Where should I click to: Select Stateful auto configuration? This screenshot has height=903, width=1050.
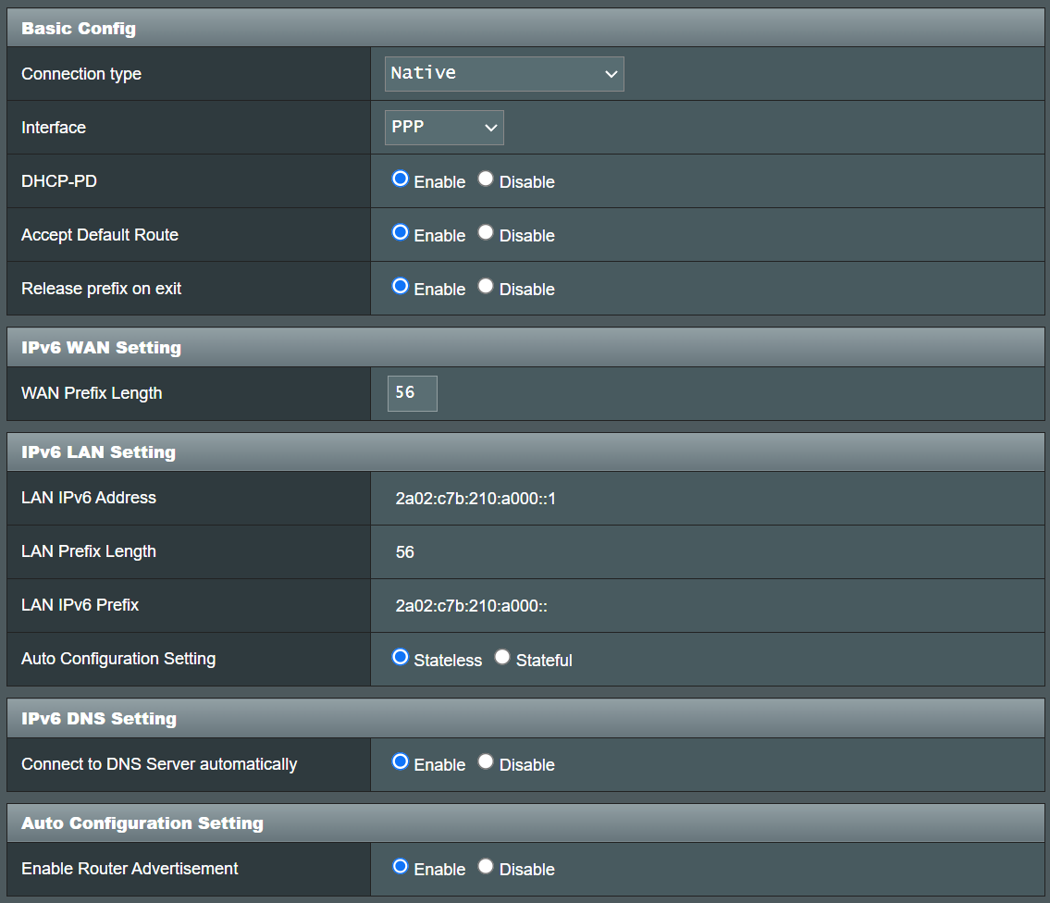point(501,657)
